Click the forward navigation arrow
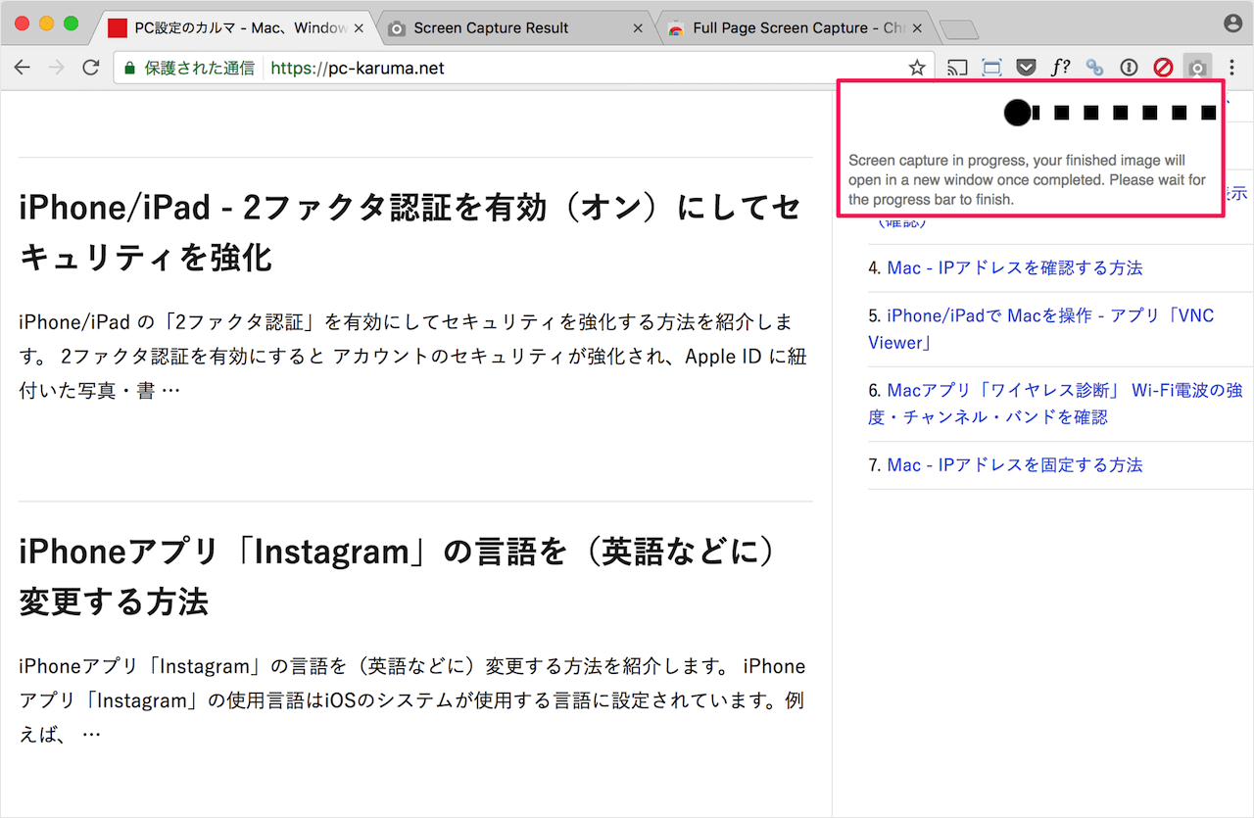This screenshot has height=818, width=1254. (x=57, y=68)
